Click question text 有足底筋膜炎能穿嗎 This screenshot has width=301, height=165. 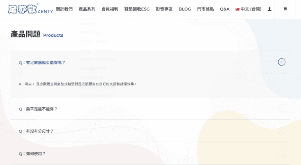pyautogui.click(x=42, y=62)
